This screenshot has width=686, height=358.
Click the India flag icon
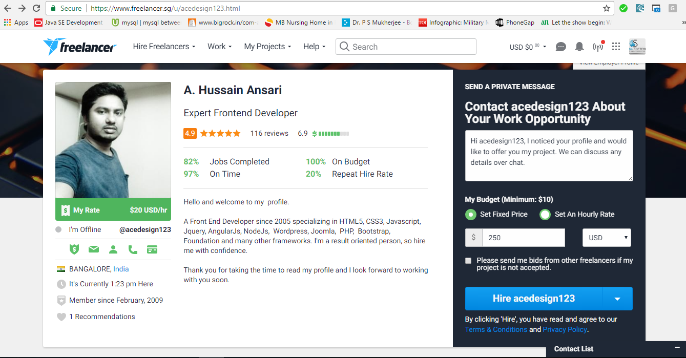pos(61,269)
